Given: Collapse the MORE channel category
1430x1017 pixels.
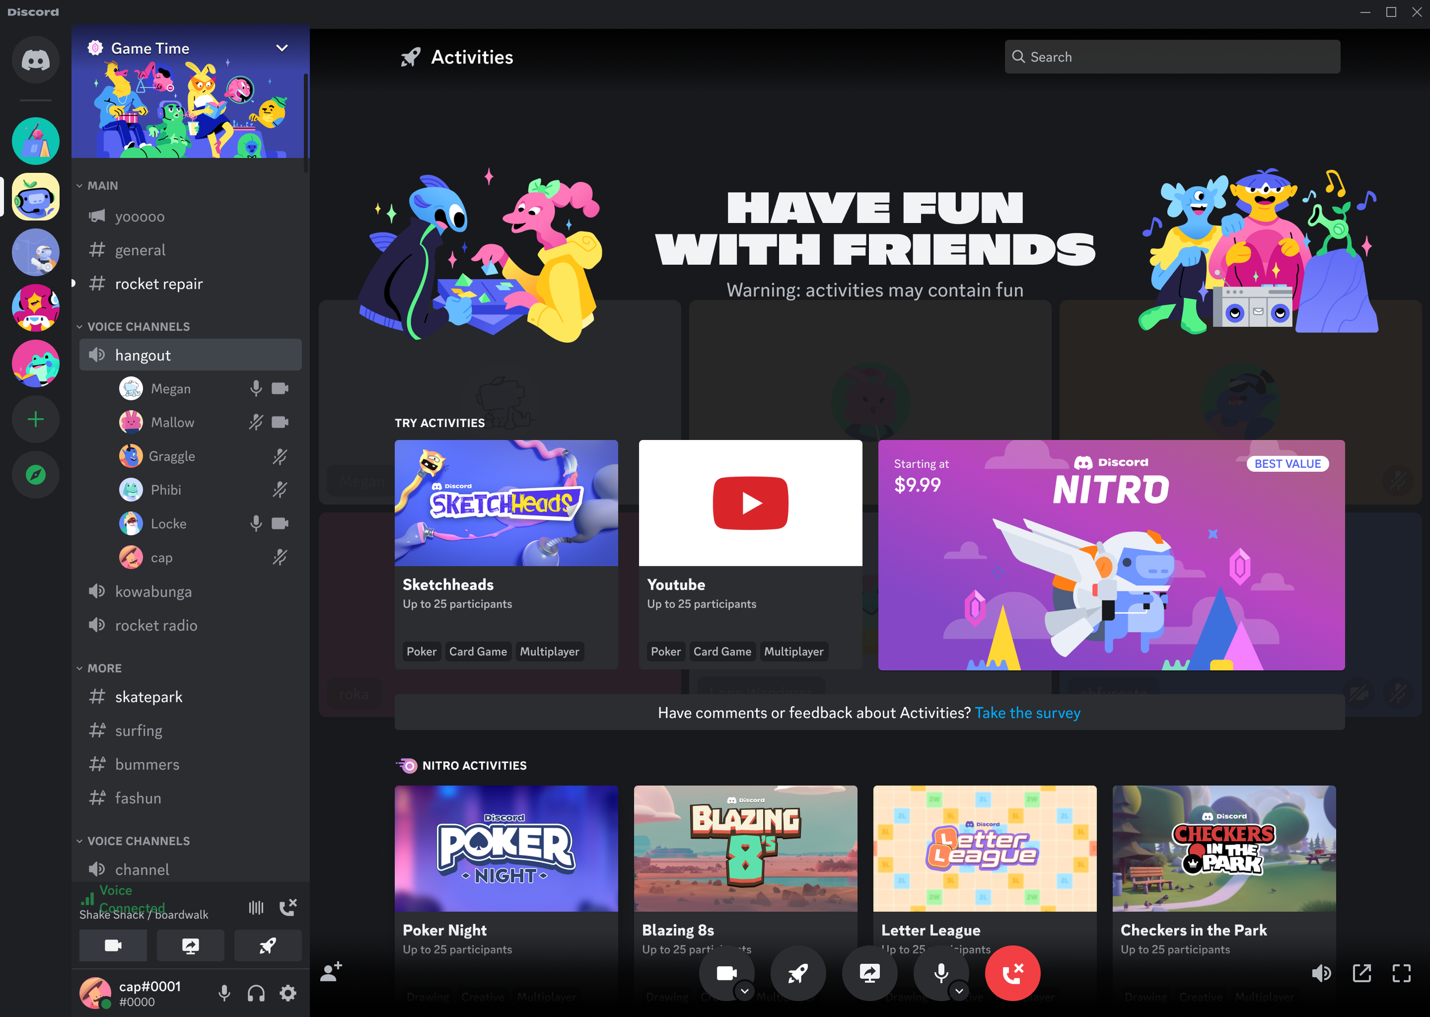Looking at the screenshot, I should click(x=104, y=668).
